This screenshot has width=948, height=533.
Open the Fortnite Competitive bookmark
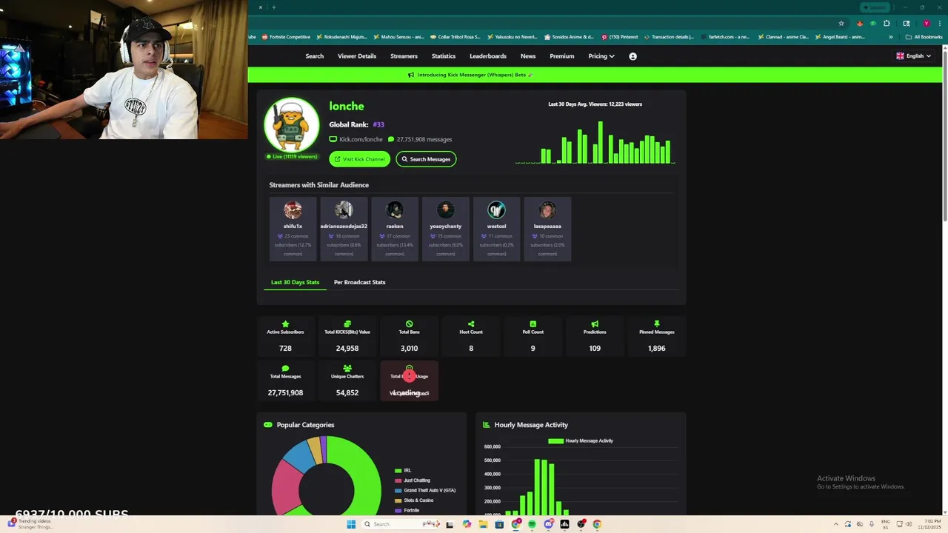[x=286, y=36]
